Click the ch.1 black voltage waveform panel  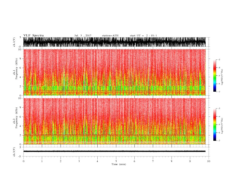pos(114,42)
